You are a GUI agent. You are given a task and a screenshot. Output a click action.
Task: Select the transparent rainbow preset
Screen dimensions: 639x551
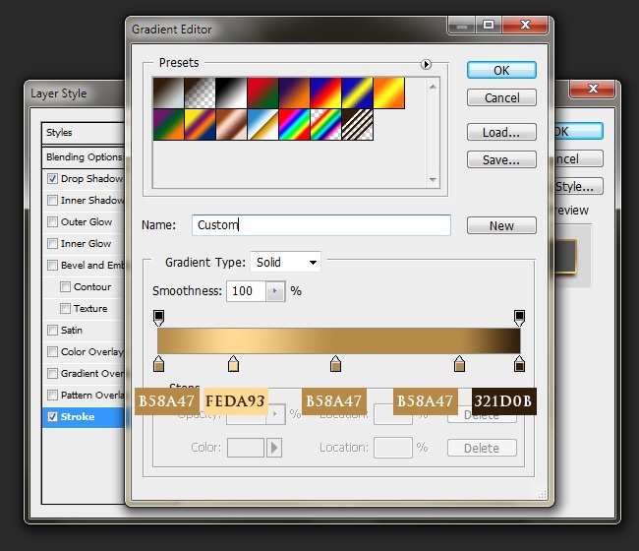pos(325,124)
